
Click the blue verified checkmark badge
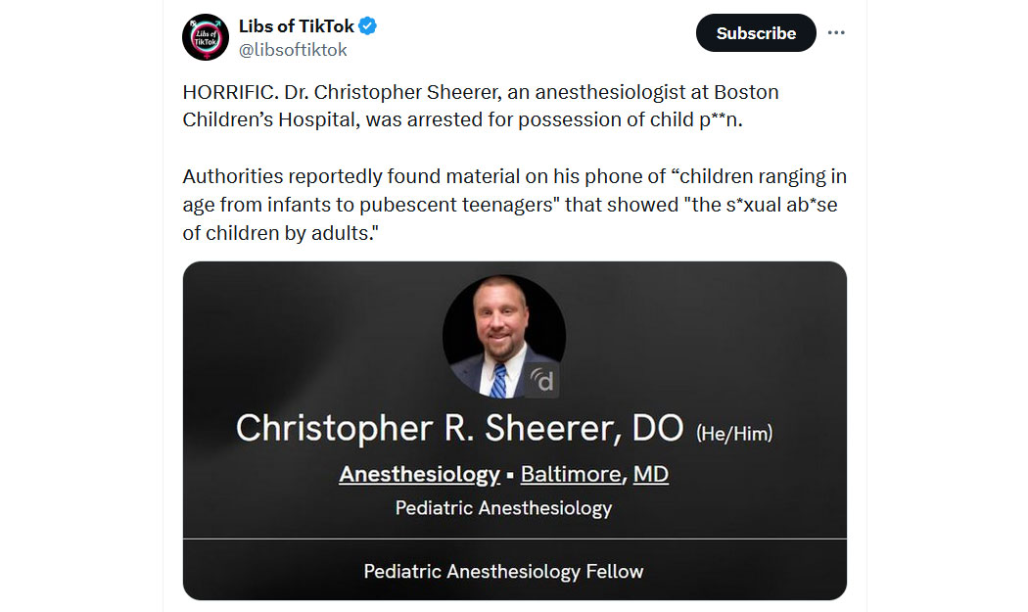coord(367,26)
